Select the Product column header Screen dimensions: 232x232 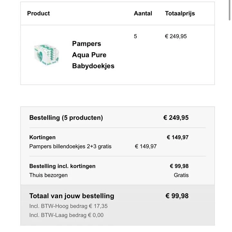click(39, 13)
